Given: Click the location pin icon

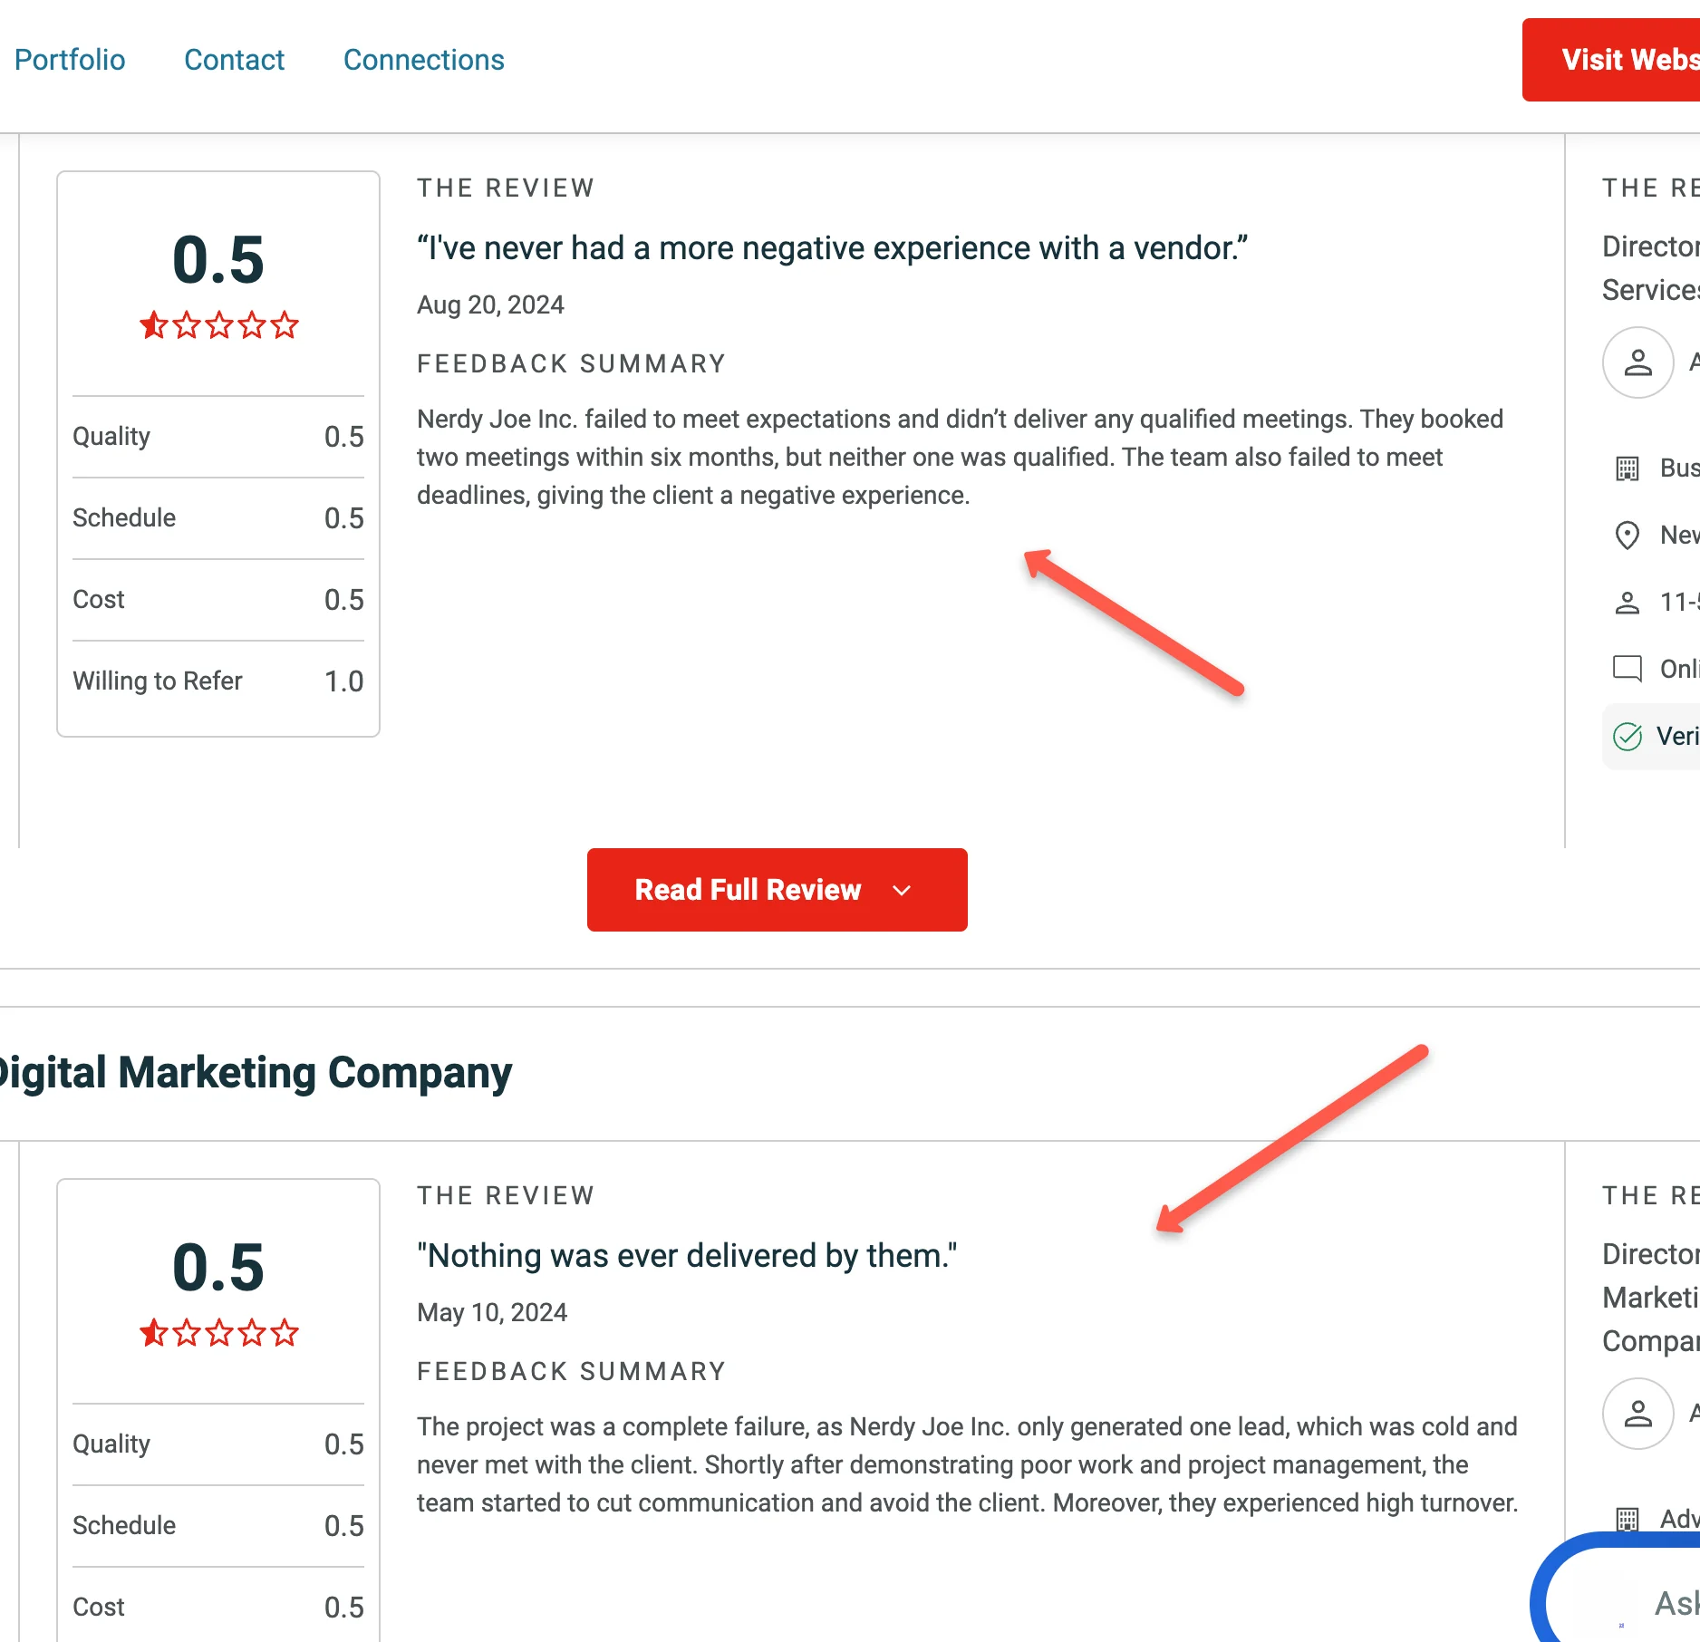Looking at the screenshot, I should tap(1628, 536).
